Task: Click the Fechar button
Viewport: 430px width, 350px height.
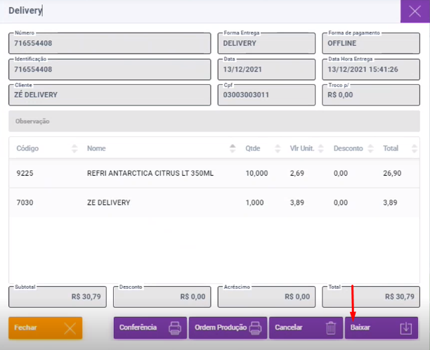Action: (x=45, y=328)
